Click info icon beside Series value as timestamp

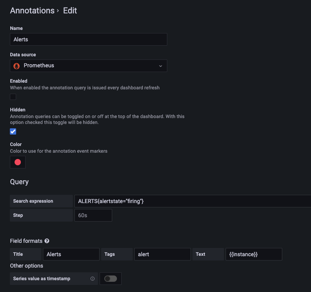tap(93, 279)
